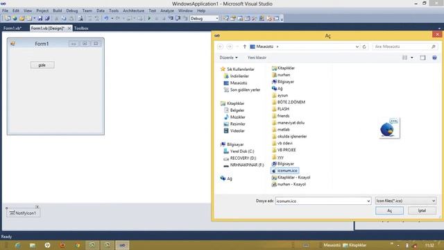Screen dimensions: 444x250
Task: Click the İptal (Cancel) button
Action: [x=422, y=210]
